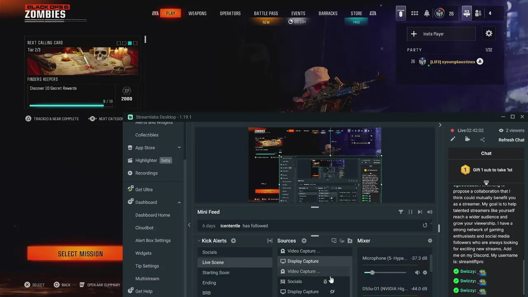Screen dimensions: 528x297
Task: Click the camera plus icon under Live
Action: 467,139
